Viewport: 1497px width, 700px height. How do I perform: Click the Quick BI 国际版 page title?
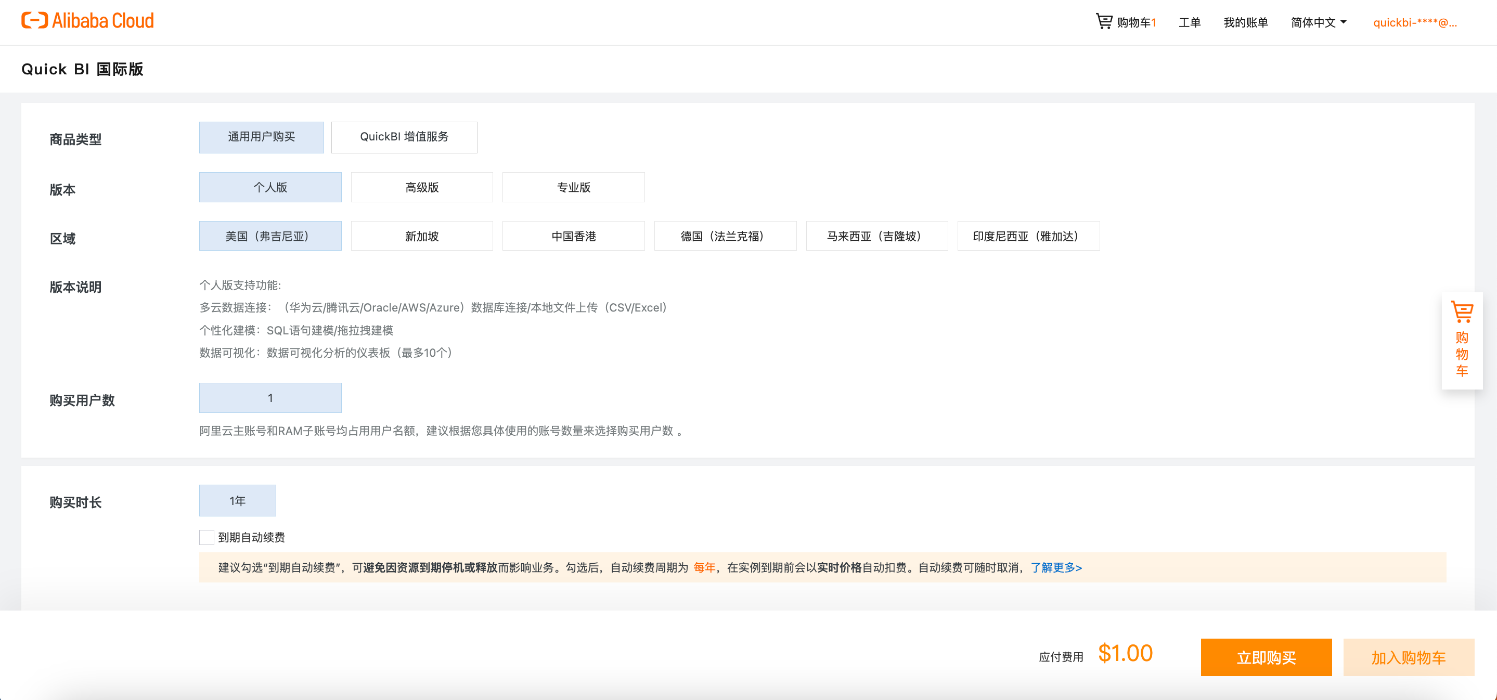coord(83,69)
